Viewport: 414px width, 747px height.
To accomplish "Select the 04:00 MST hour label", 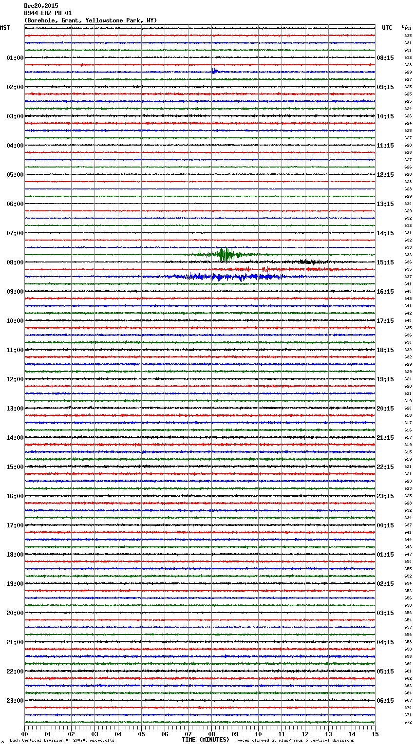I will [15, 146].
